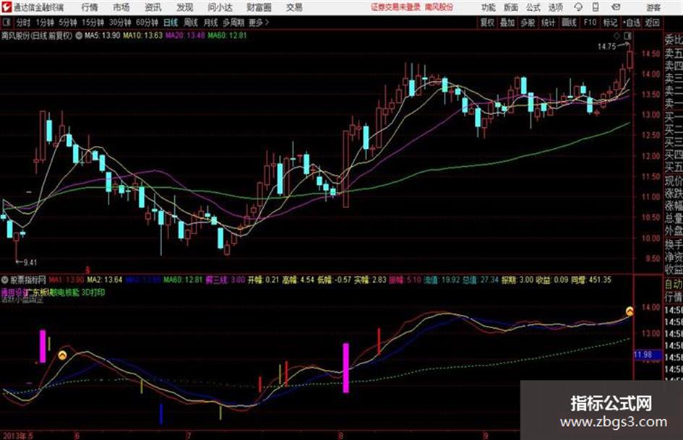Toggle 自选 to add stock to watchlist
The image size is (683, 440).
631,22
